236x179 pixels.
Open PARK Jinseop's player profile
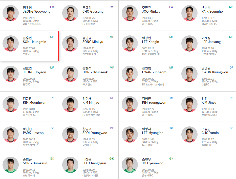coord(29,137)
